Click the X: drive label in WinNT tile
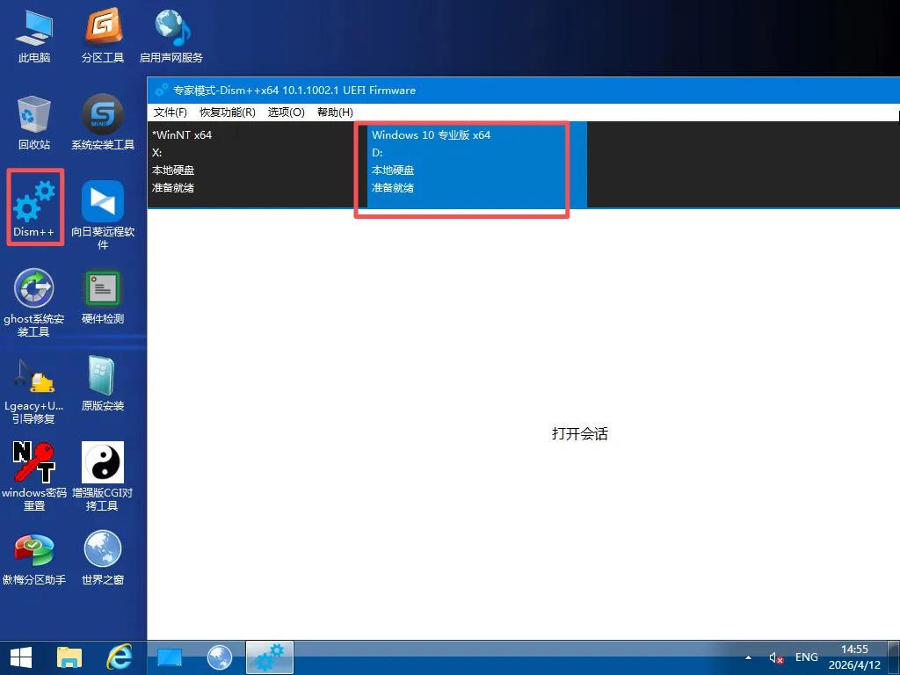Screen dimensions: 900x675 tap(156, 153)
